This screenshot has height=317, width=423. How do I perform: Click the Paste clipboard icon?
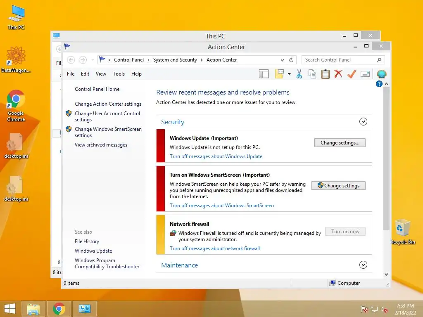pos(326,73)
